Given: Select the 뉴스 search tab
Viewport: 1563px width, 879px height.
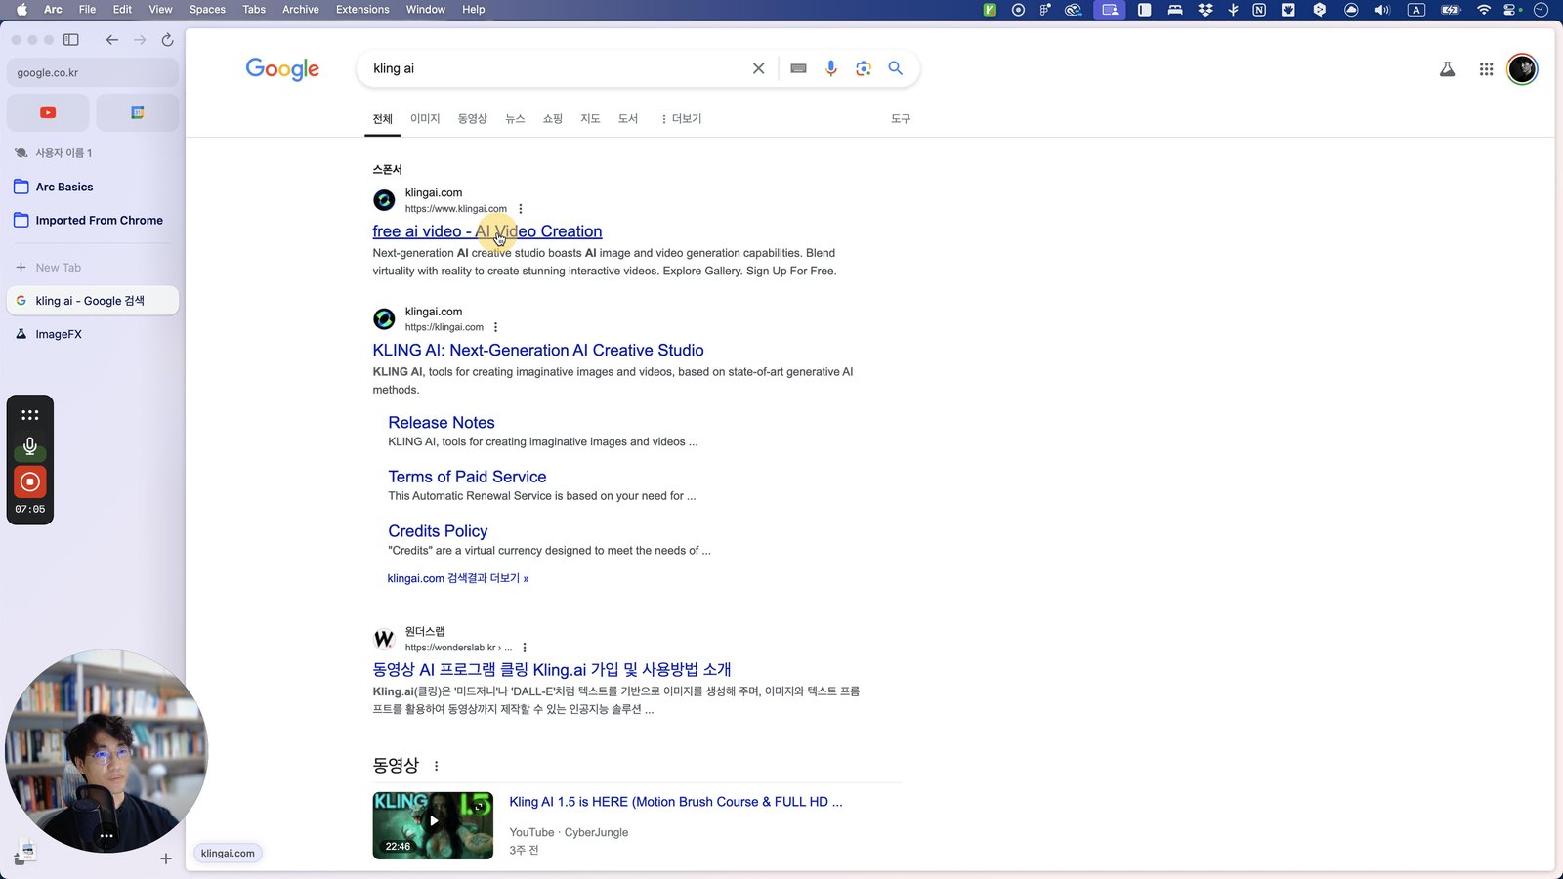Looking at the screenshot, I should pyautogui.click(x=515, y=119).
